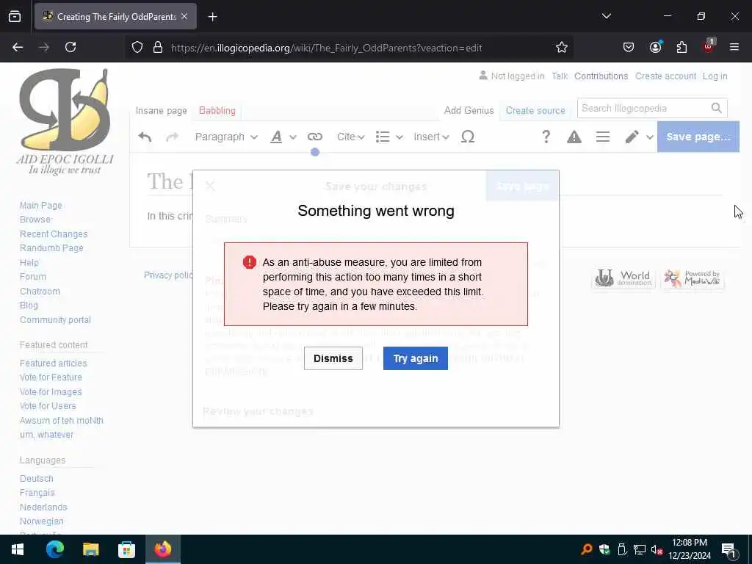Expand the list structure dropdown arrow
Viewport: 752px width, 564px height.
(x=399, y=137)
